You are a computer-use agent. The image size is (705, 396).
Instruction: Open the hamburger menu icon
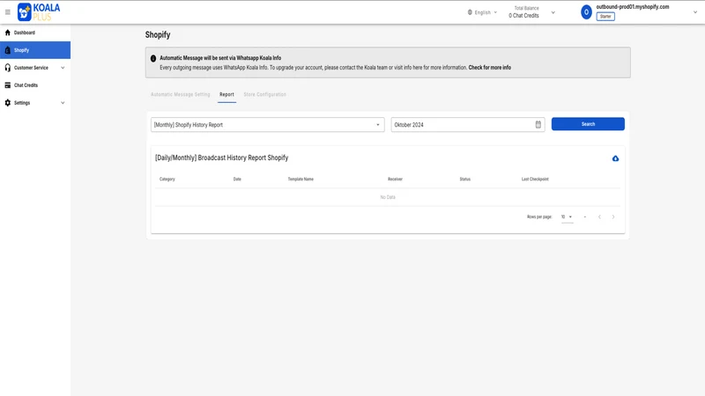(x=8, y=12)
